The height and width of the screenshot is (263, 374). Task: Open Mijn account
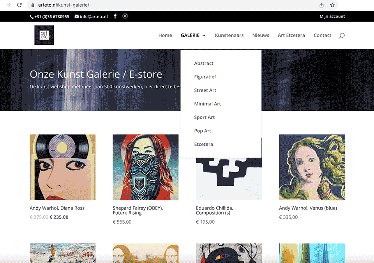point(332,16)
